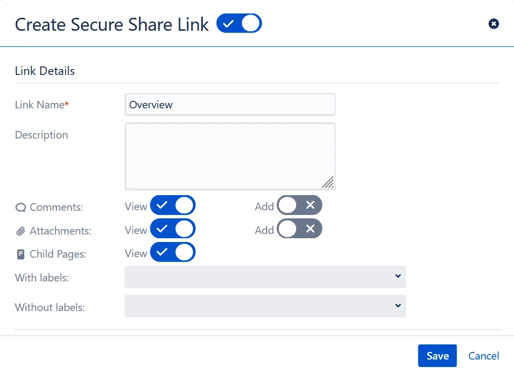
Task: Disable viewing of Comments
Action: point(173,206)
